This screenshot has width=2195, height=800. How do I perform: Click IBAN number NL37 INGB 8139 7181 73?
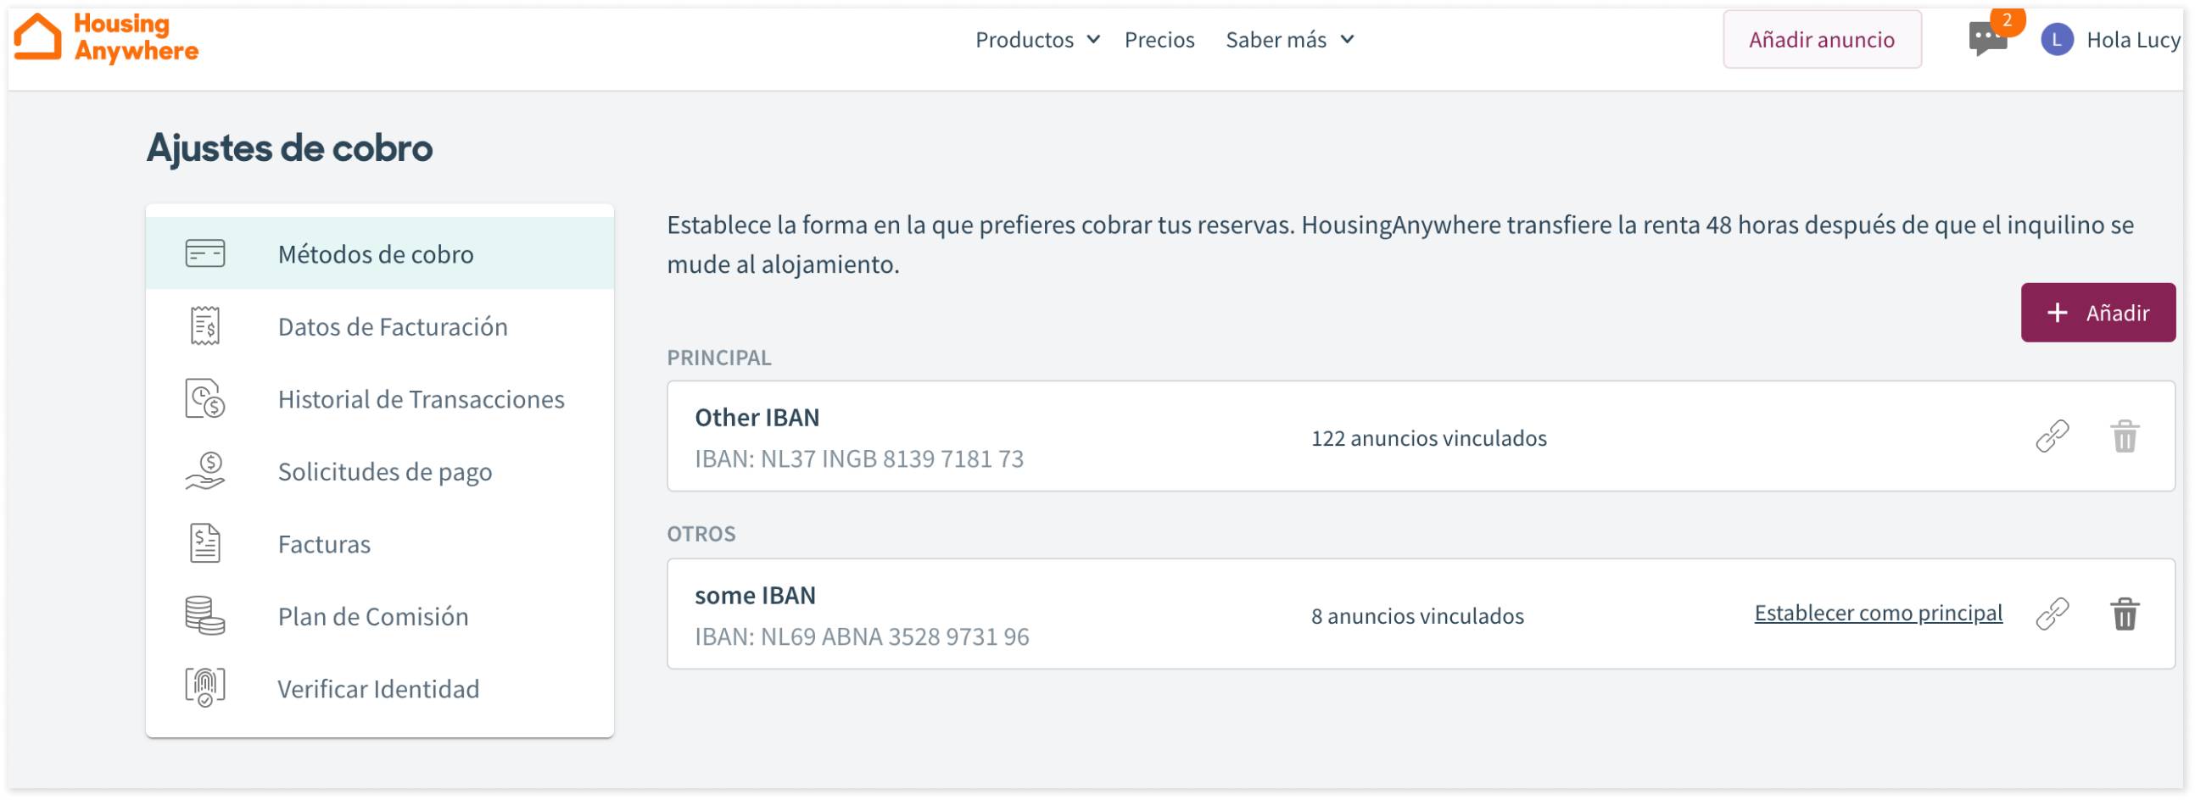tap(859, 458)
